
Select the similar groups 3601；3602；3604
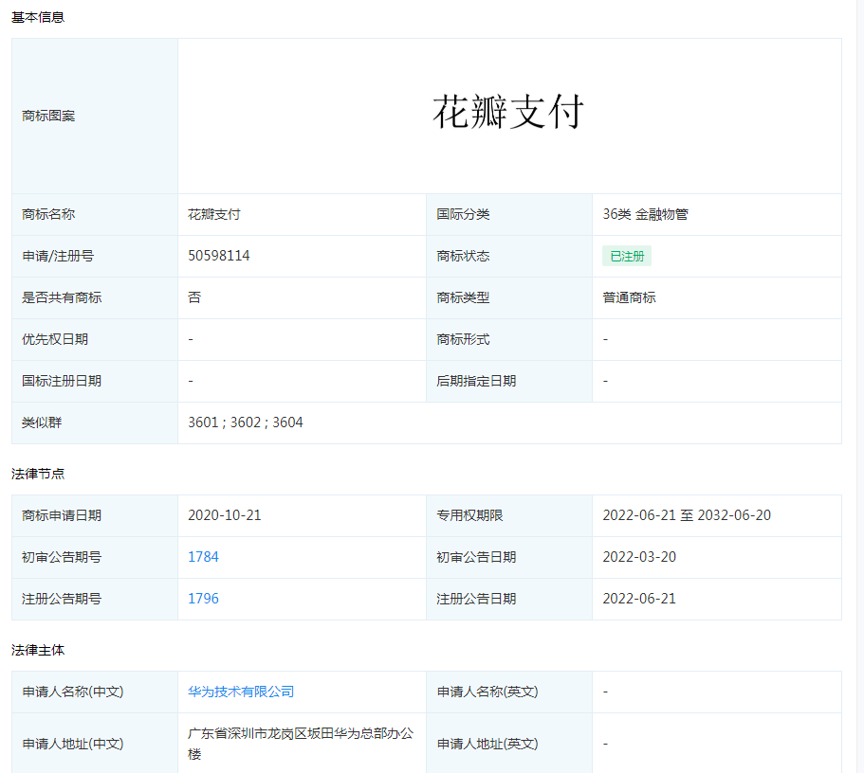tap(246, 422)
